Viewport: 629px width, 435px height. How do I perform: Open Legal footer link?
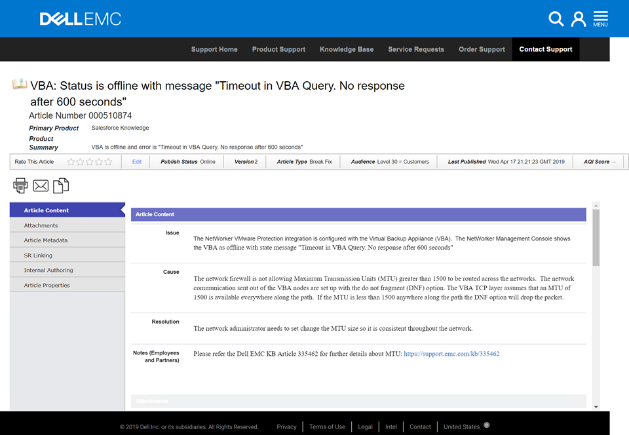[365, 427]
